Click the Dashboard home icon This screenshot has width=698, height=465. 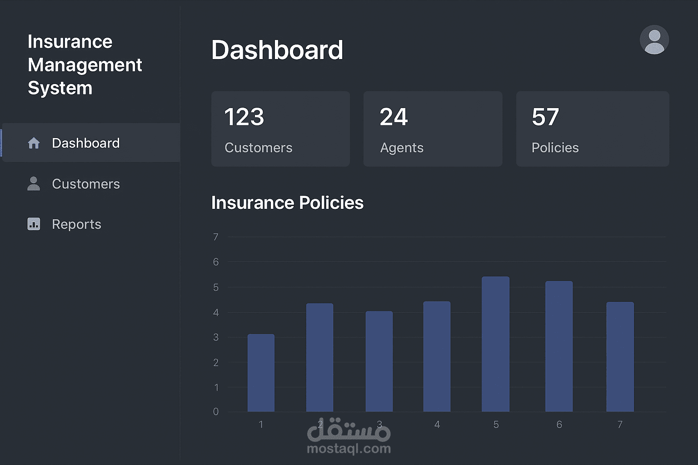point(34,143)
